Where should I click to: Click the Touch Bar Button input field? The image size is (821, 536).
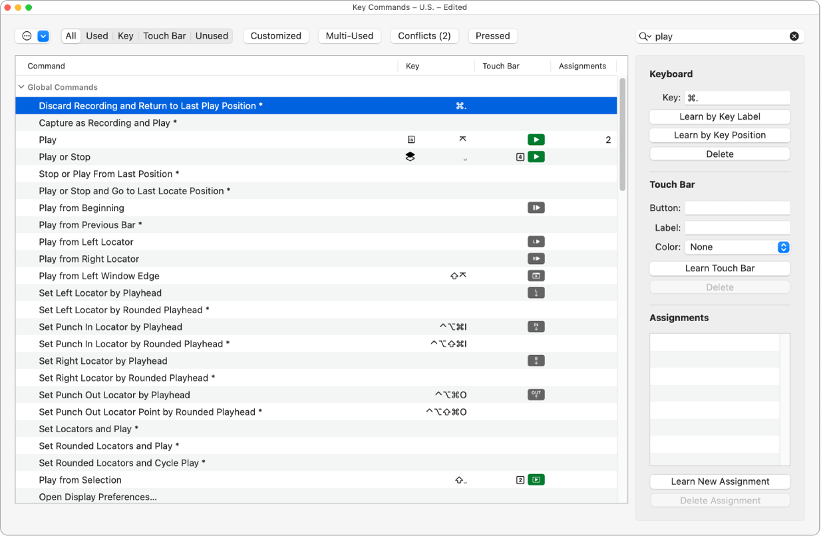(x=737, y=208)
